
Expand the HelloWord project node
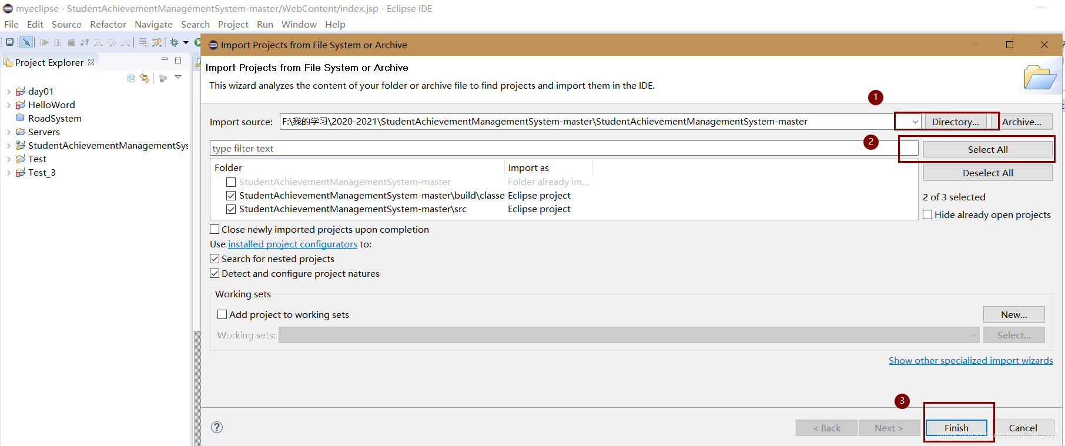point(8,105)
